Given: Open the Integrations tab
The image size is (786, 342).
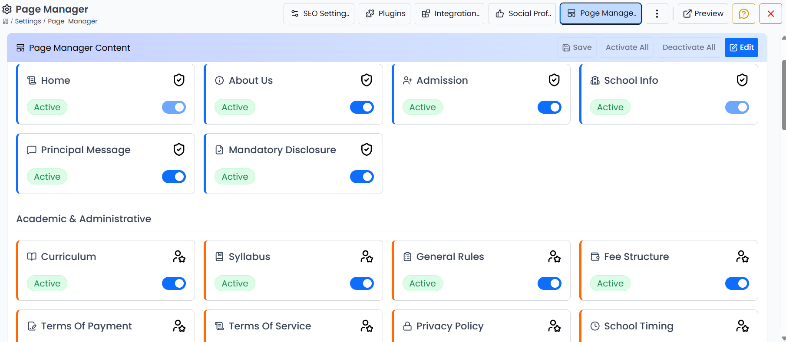Looking at the screenshot, I should click(449, 13).
